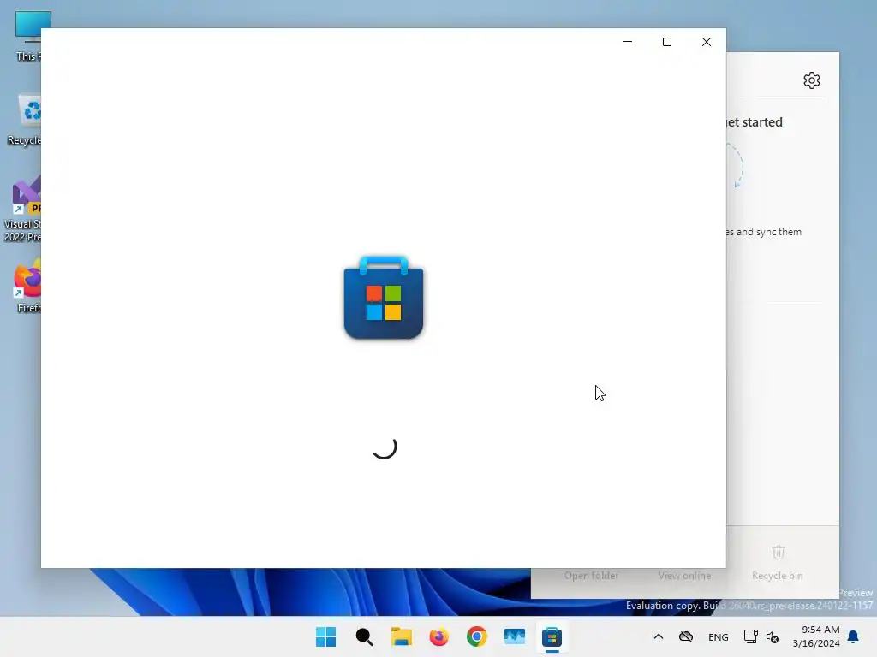The width and height of the screenshot is (877, 657).
Task: Select the Firefox desktop shortcut
Action: pyautogui.click(x=28, y=286)
